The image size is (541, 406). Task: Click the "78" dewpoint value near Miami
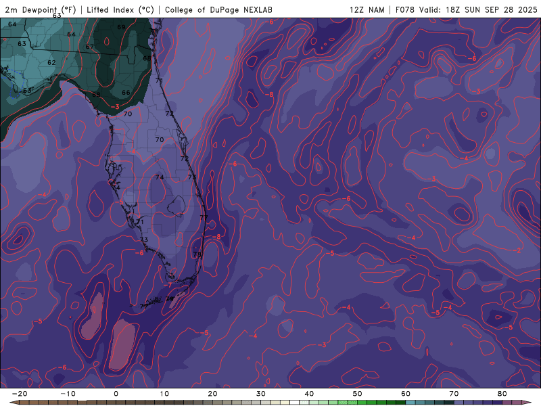197,254
